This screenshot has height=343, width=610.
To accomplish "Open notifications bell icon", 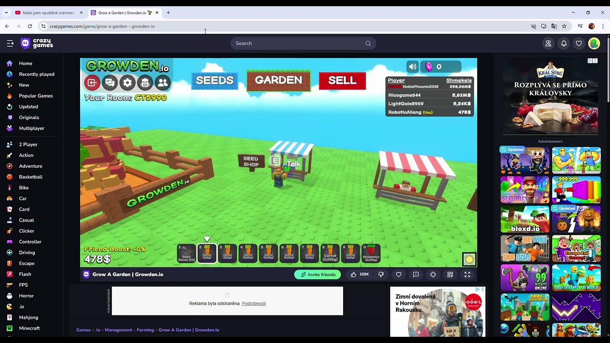I will point(564,43).
